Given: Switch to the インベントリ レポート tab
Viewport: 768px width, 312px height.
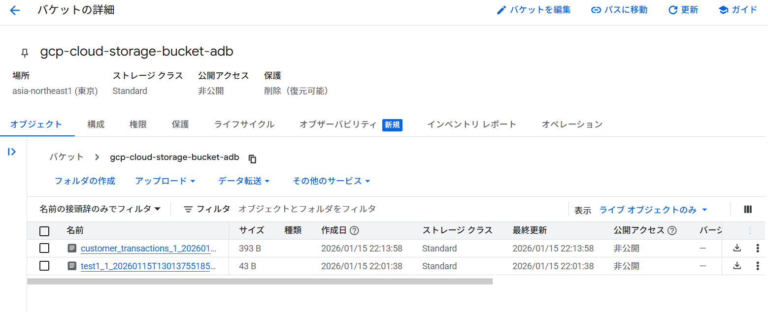Looking at the screenshot, I should tap(471, 125).
